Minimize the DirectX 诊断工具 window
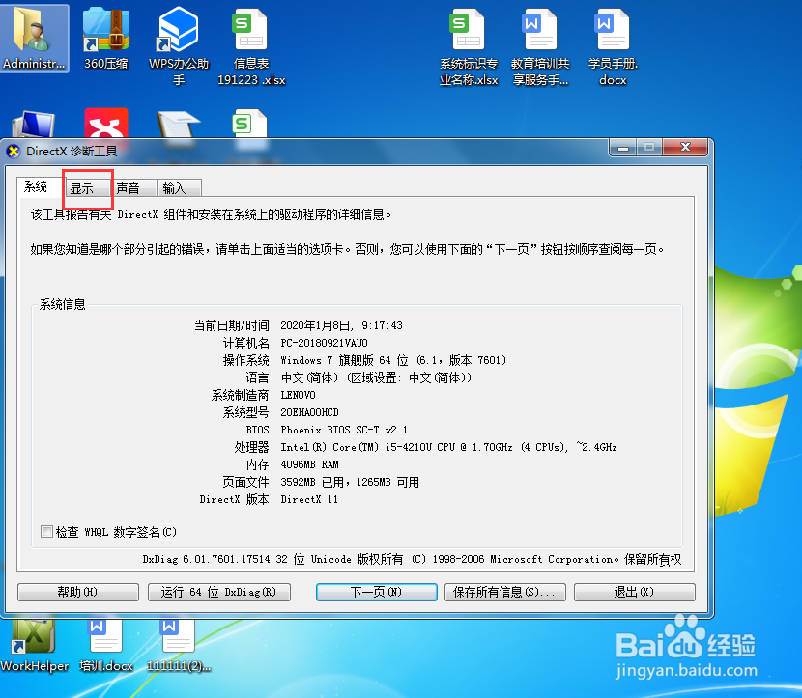The height and width of the screenshot is (698, 802). (623, 148)
